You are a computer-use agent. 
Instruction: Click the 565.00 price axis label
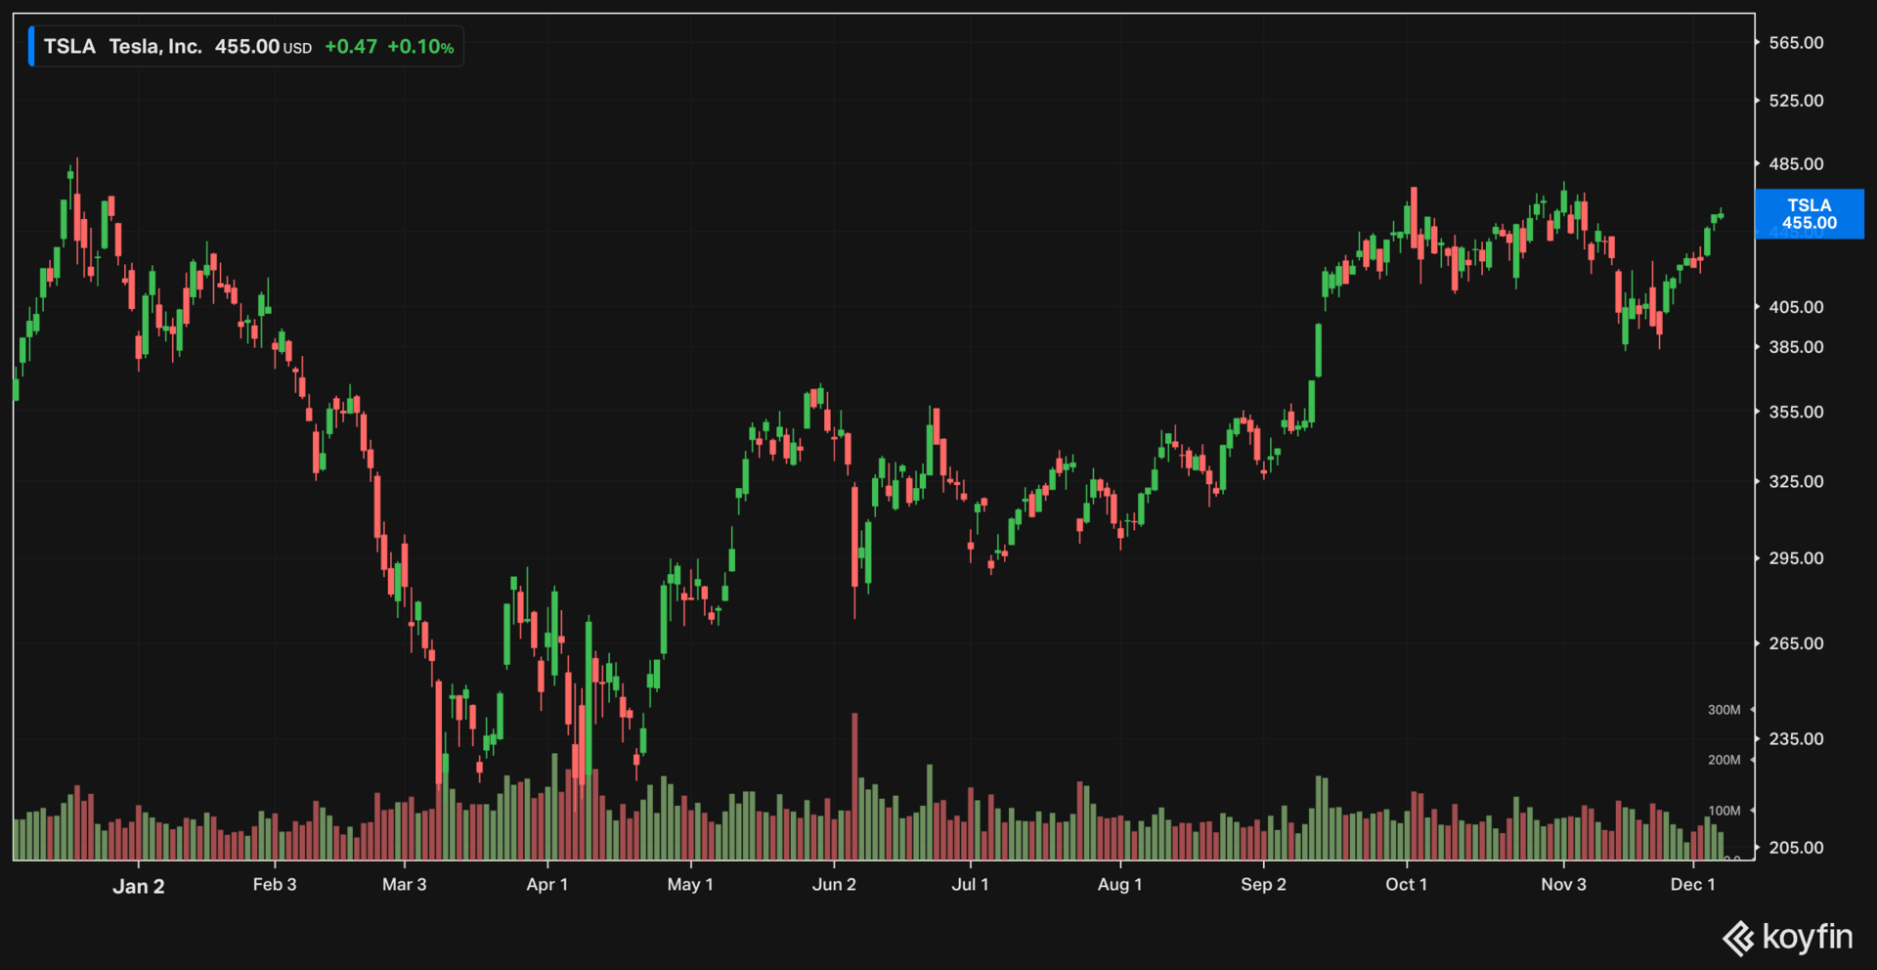1796,43
